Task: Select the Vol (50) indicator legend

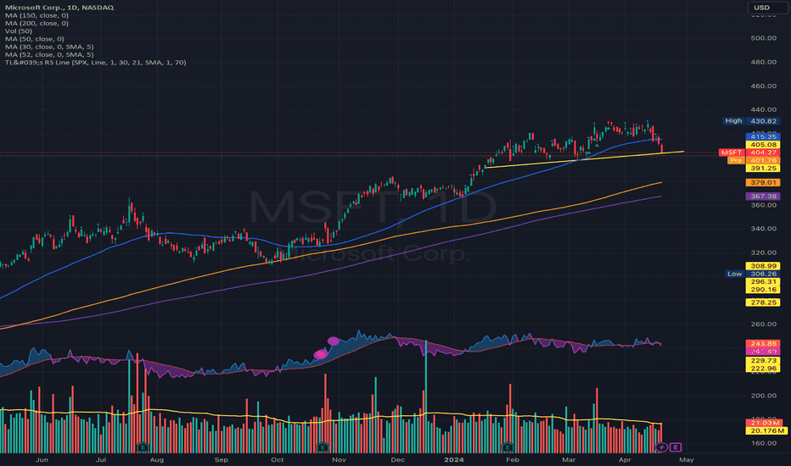Action: [18, 31]
